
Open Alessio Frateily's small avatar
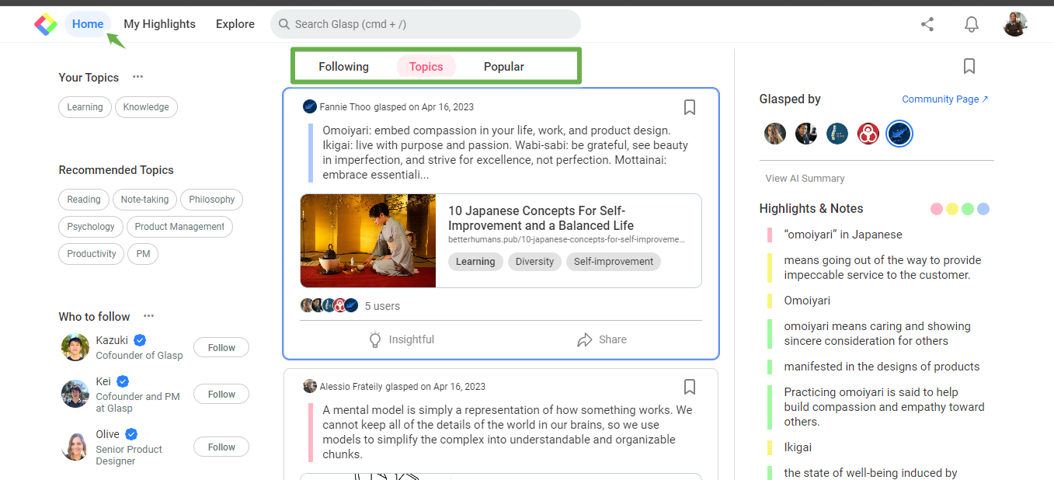310,386
